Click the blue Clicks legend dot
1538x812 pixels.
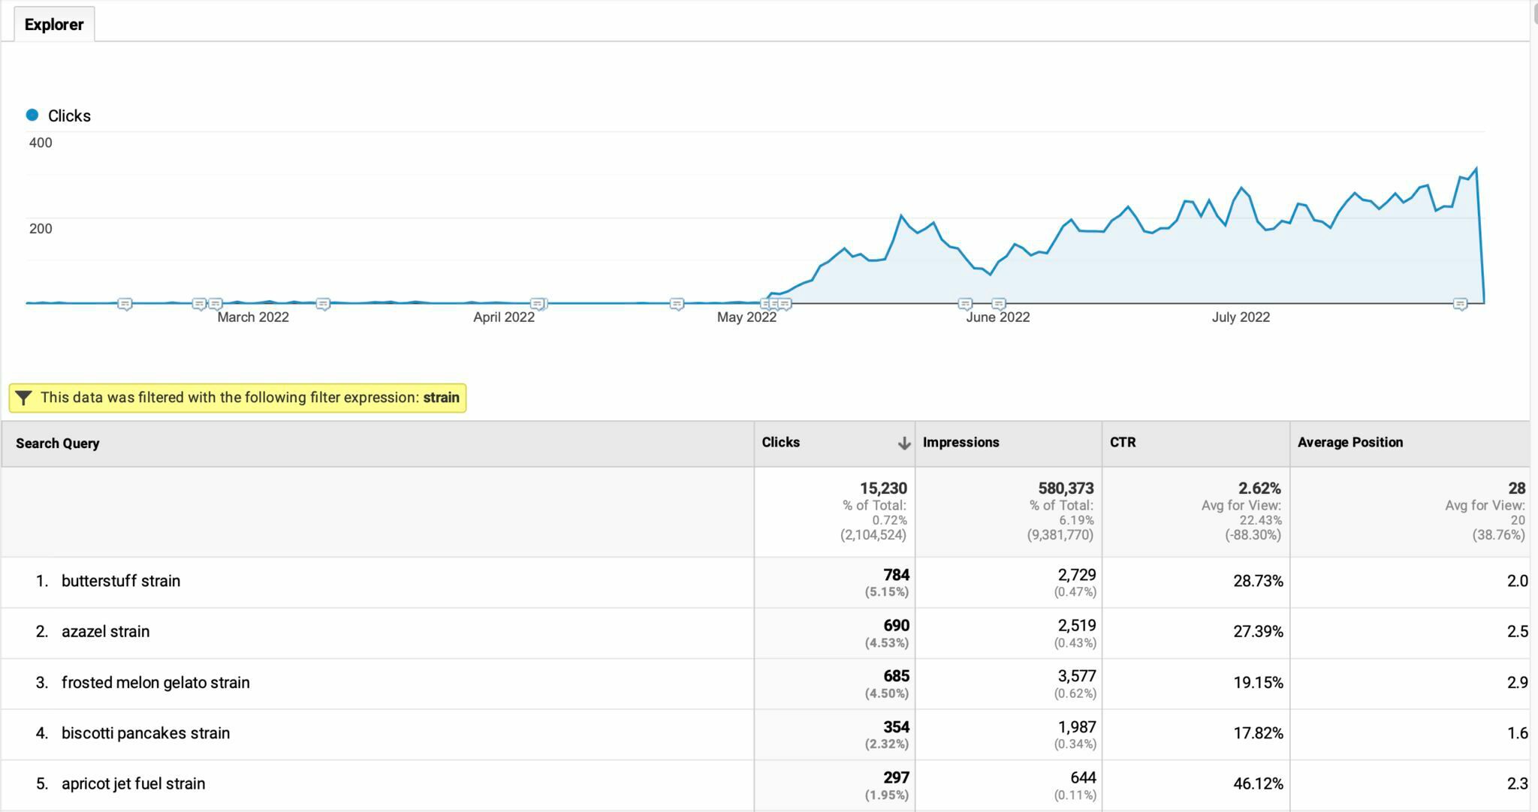tap(32, 115)
